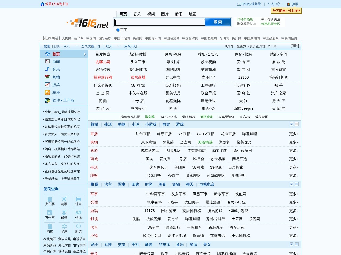
Task: Click the 购物 shopping cart sidebar icon
Action: tap(47, 77)
